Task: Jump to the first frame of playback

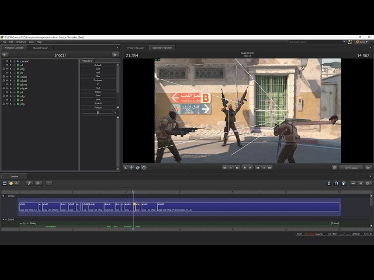Action: [x=224, y=168]
